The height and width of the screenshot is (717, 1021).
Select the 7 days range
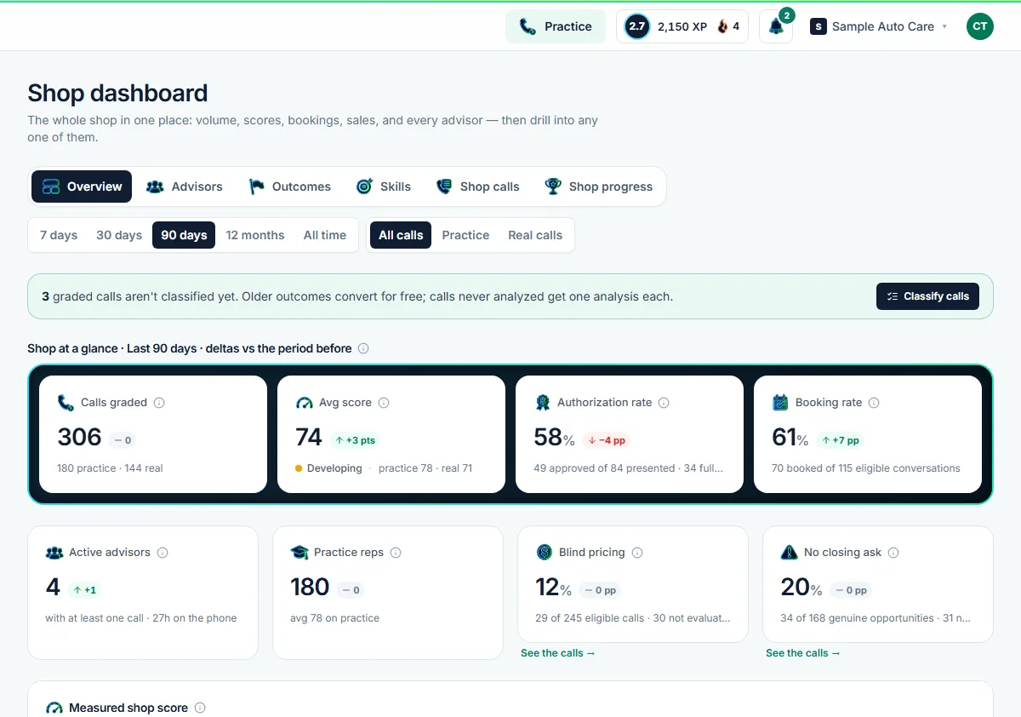59,235
